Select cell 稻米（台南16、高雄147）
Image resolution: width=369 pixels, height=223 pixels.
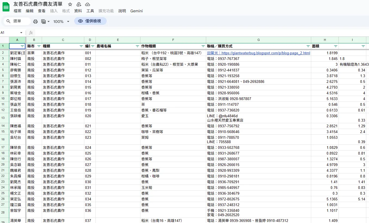pos(173,220)
